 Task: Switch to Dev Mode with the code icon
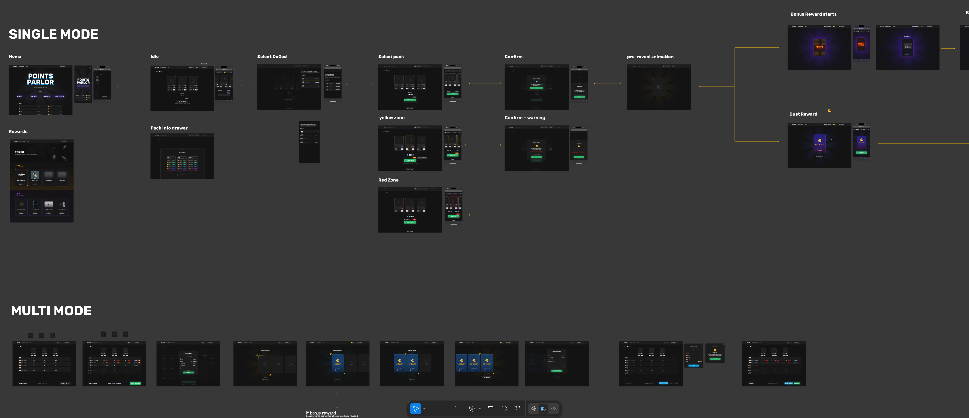[553, 409]
